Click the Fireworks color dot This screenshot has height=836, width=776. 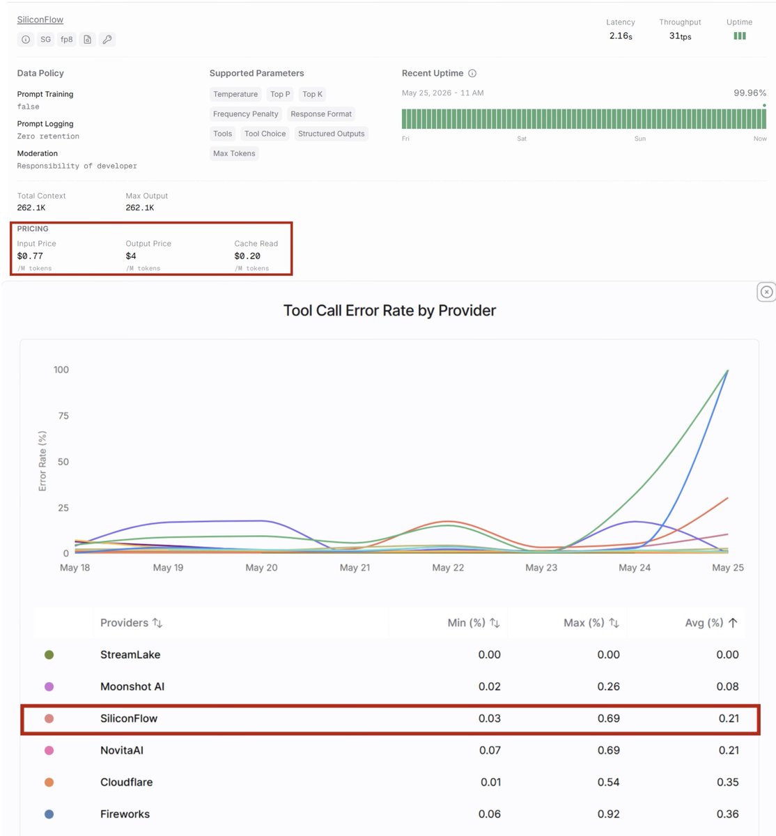(49, 814)
